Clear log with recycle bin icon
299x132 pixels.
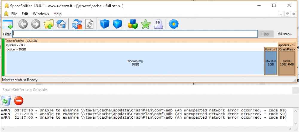[6, 100]
